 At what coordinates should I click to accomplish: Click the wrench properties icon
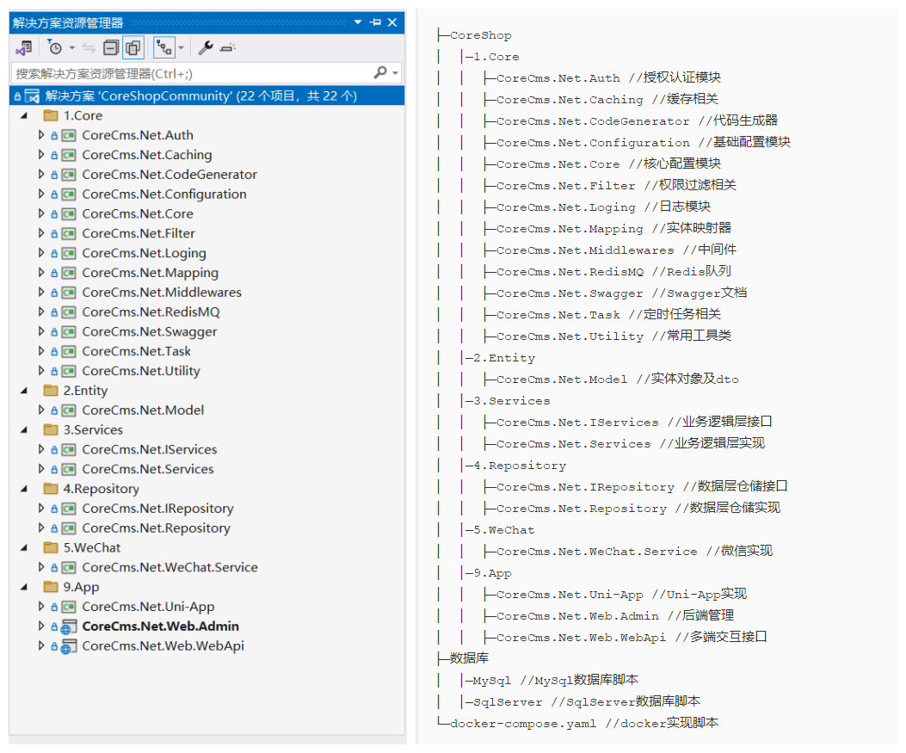point(206,48)
